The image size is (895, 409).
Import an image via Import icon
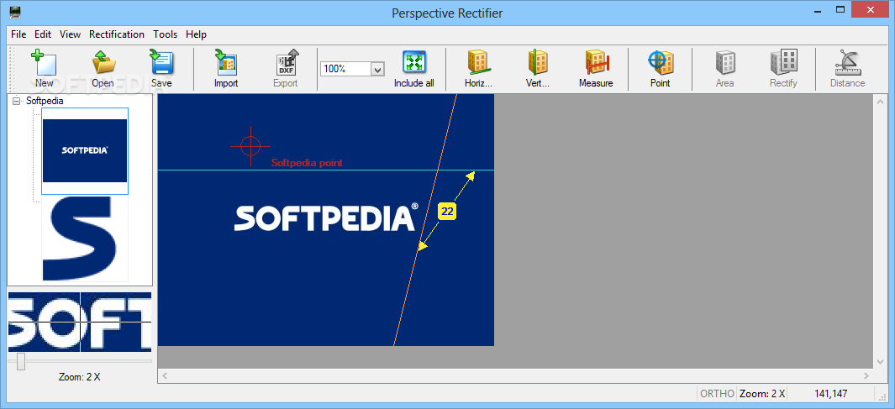click(226, 69)
